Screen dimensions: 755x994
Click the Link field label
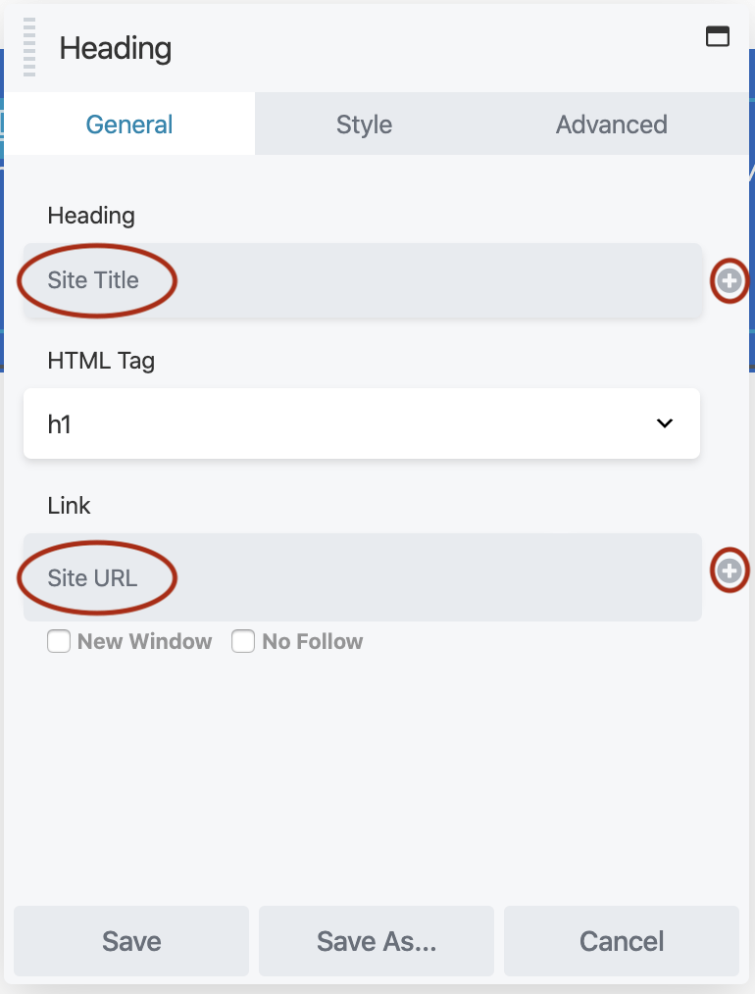tap(69, 506)
